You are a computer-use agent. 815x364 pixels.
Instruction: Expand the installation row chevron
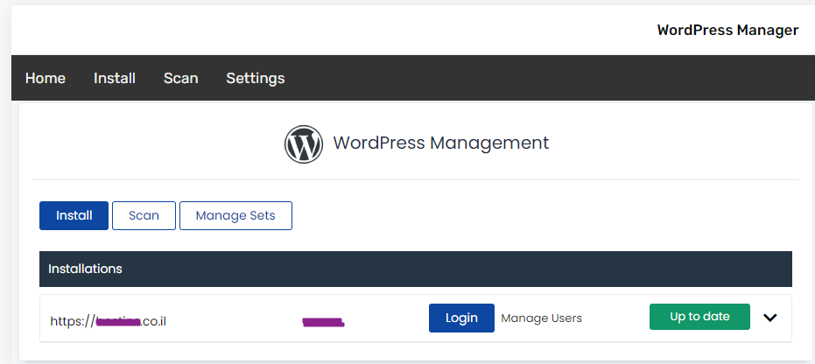click(769, 318)
